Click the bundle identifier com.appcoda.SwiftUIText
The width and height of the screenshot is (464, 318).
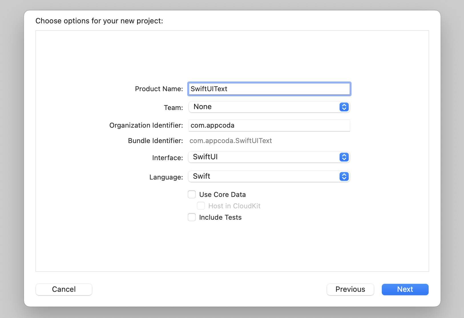point(231,140)
